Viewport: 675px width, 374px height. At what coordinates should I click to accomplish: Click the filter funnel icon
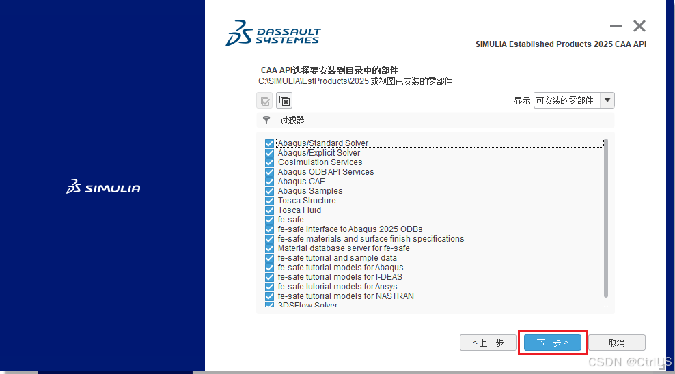[266, 120]
